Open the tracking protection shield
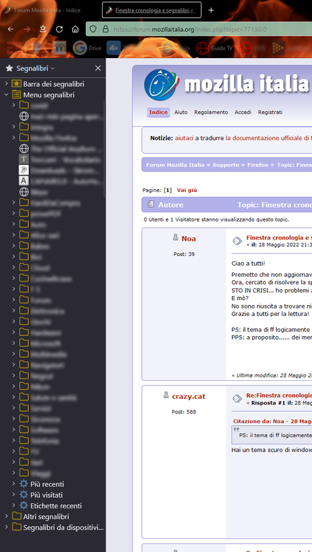312x552 pixels. (93, 29)
